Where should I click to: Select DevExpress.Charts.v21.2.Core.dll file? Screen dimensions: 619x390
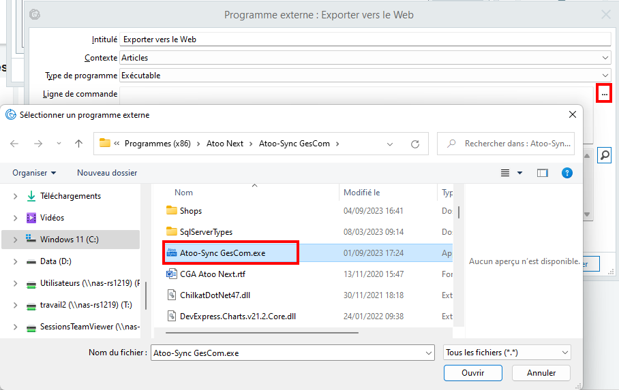click(x=238, y=316)
